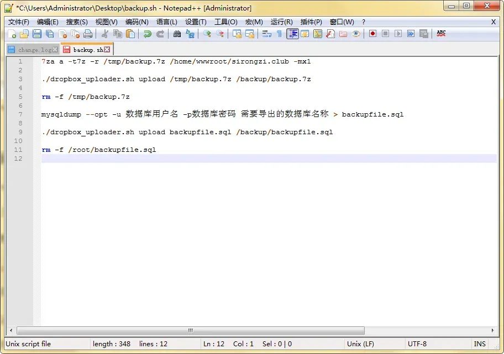Click line number 7 in margin
The width and height of the screenshot is (504, 354).
pyautogui.click(x=20, y=114)
